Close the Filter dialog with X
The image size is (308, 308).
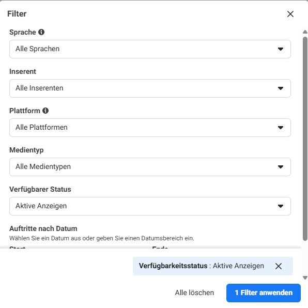290,14
